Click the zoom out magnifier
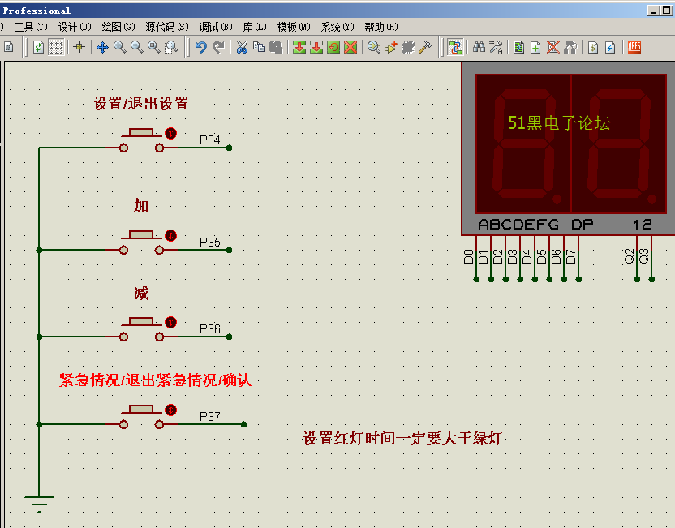The image size is (675, 528). point(136,47)
